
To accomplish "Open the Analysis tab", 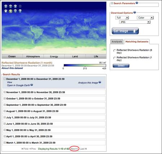I will [117, 42].
